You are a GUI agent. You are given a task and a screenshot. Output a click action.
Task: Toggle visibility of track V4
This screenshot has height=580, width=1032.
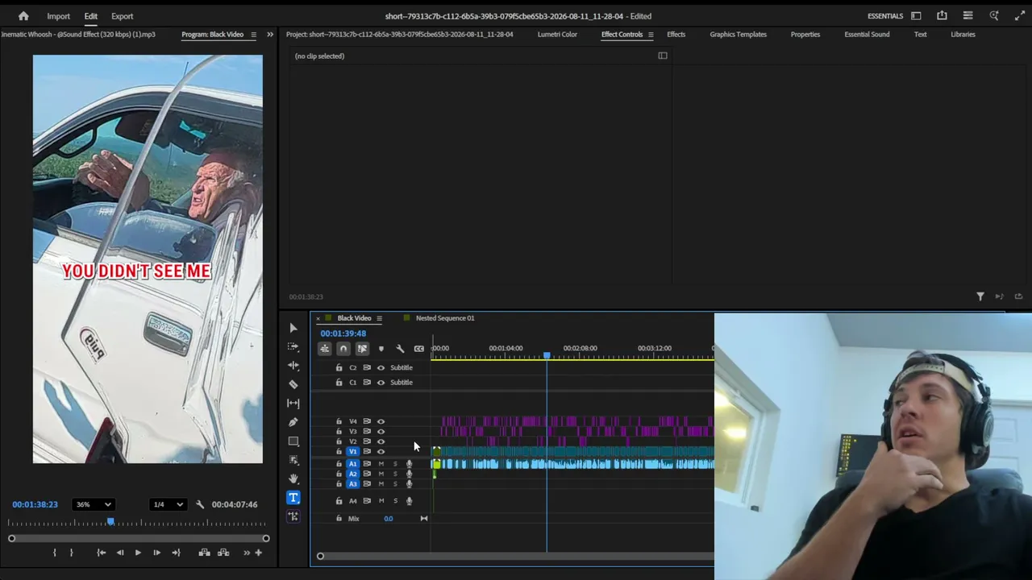381,421
